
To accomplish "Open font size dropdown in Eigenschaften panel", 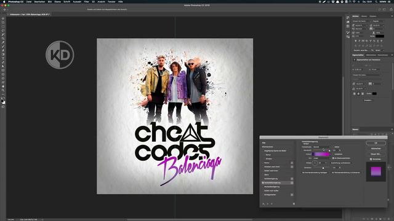I will point(361,84).
